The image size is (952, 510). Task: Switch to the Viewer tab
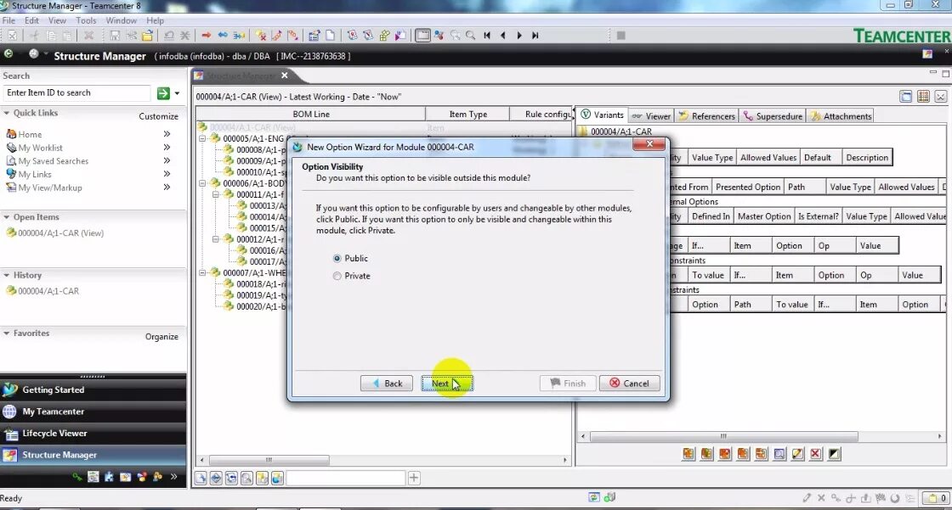tap(651, 115)
